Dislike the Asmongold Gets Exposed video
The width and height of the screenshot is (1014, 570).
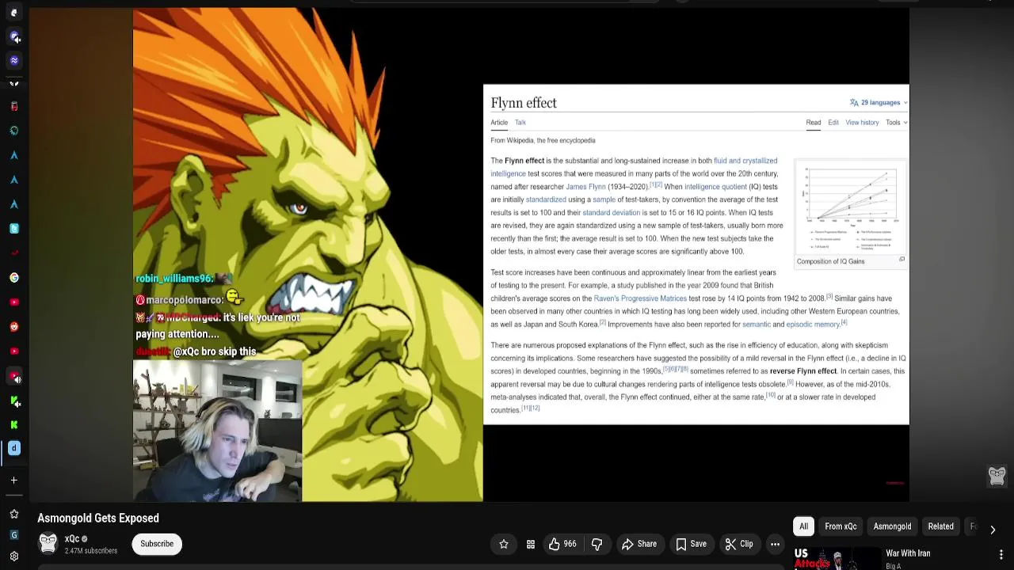(597, 544)
